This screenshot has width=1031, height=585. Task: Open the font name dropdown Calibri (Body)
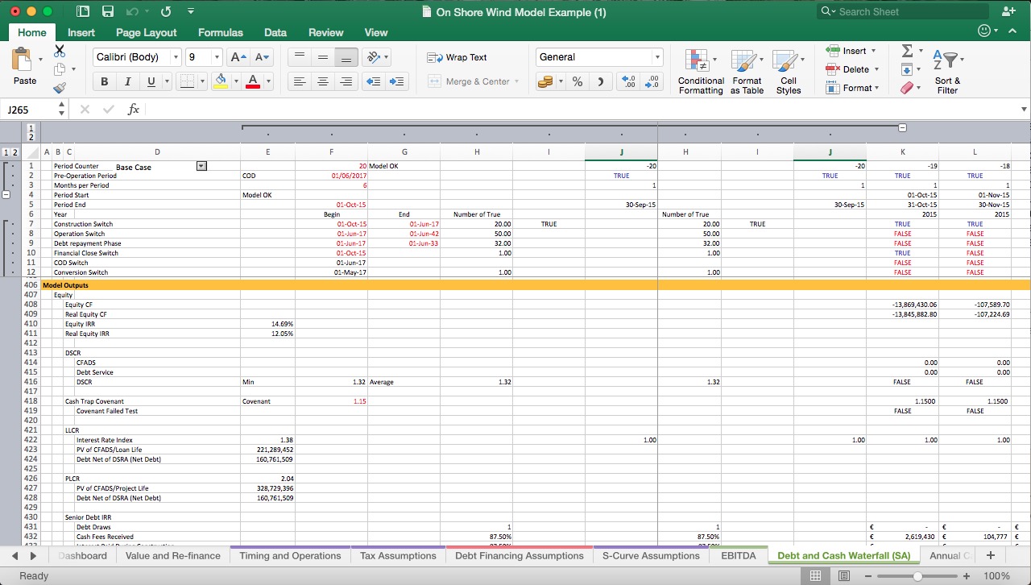[175, 57]
